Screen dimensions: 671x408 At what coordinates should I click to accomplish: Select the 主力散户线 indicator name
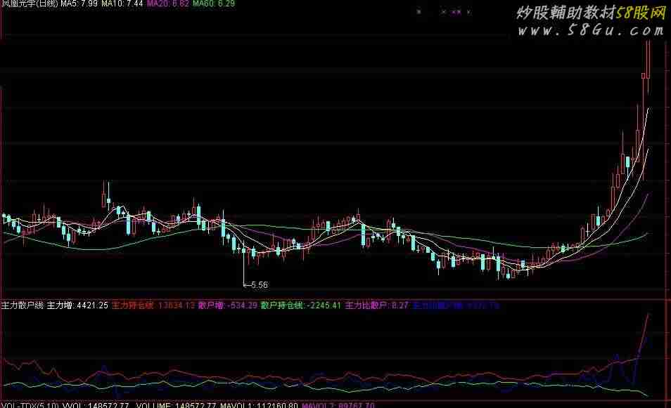click(23, 306)
